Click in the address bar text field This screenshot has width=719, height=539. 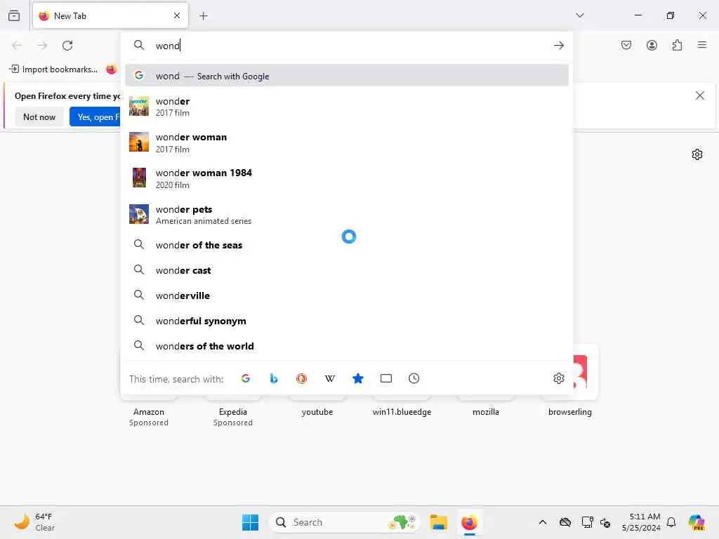coord(348,46)
